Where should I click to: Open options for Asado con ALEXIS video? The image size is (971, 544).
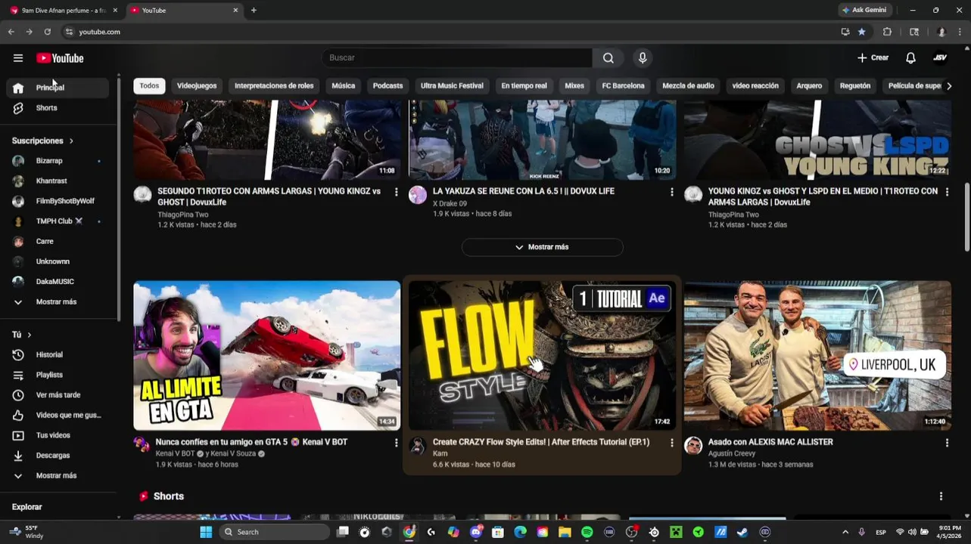pos(947,443)
